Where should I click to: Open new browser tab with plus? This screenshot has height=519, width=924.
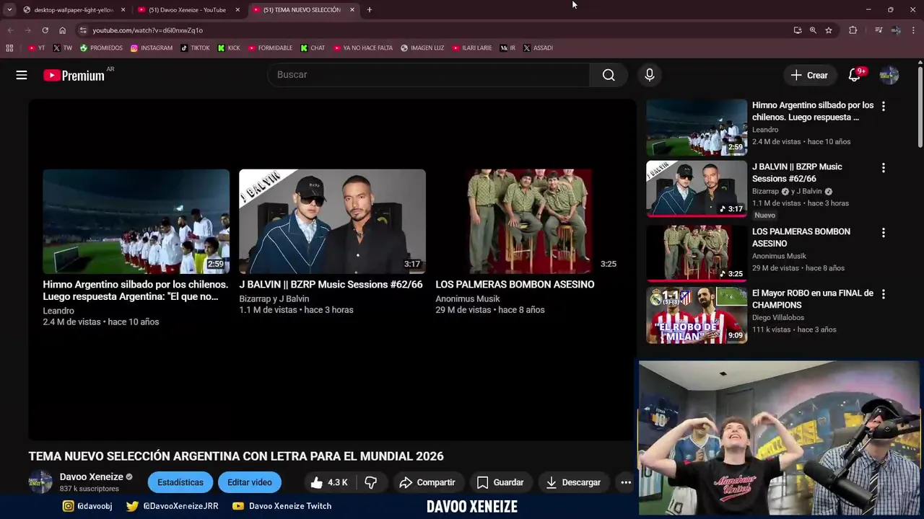coord(370,10)
